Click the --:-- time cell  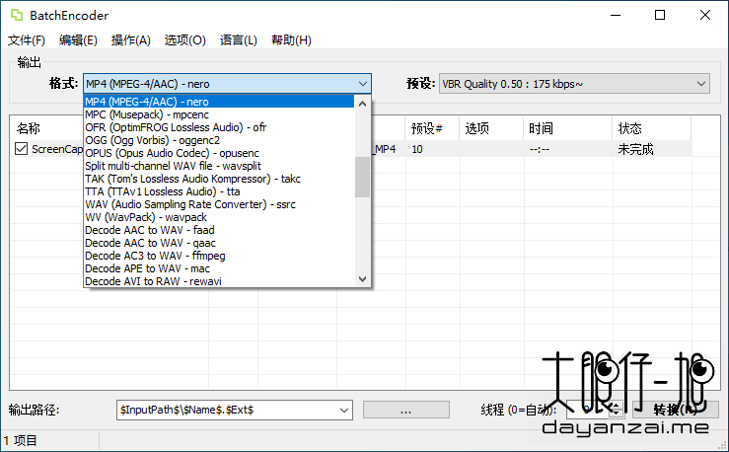(540, 149)
